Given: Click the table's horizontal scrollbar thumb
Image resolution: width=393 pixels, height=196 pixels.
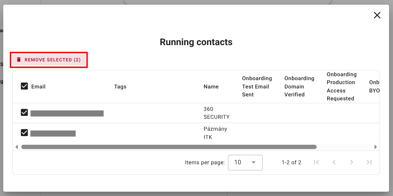Looking at the screenshot, I should 169,147.
